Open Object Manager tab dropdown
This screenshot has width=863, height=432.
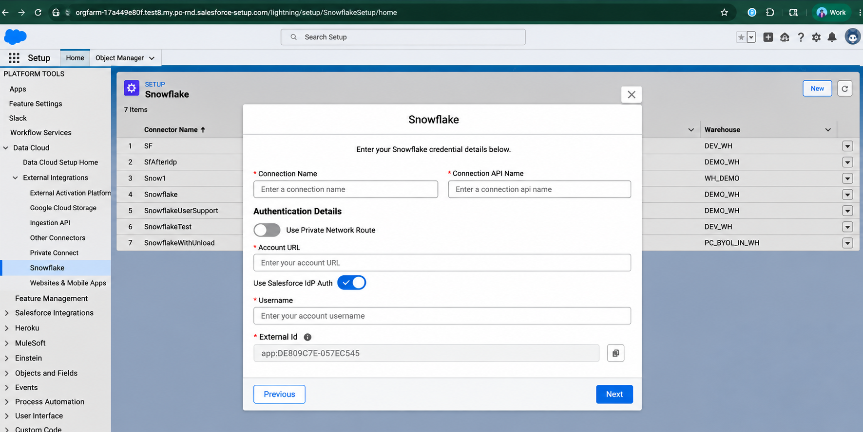click(152, 58)
